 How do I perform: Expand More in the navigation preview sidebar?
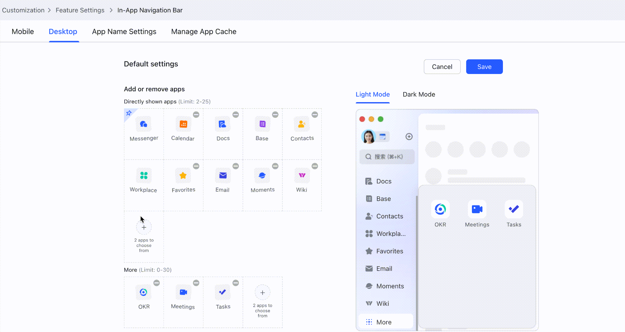384,322
